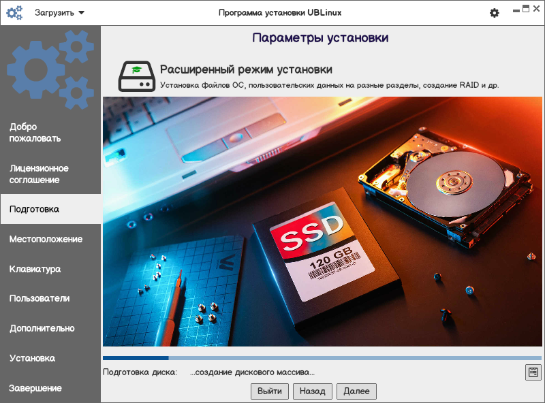Minimize the installer window
Viewport: 545px width, 403px height.
coord(516,10)
